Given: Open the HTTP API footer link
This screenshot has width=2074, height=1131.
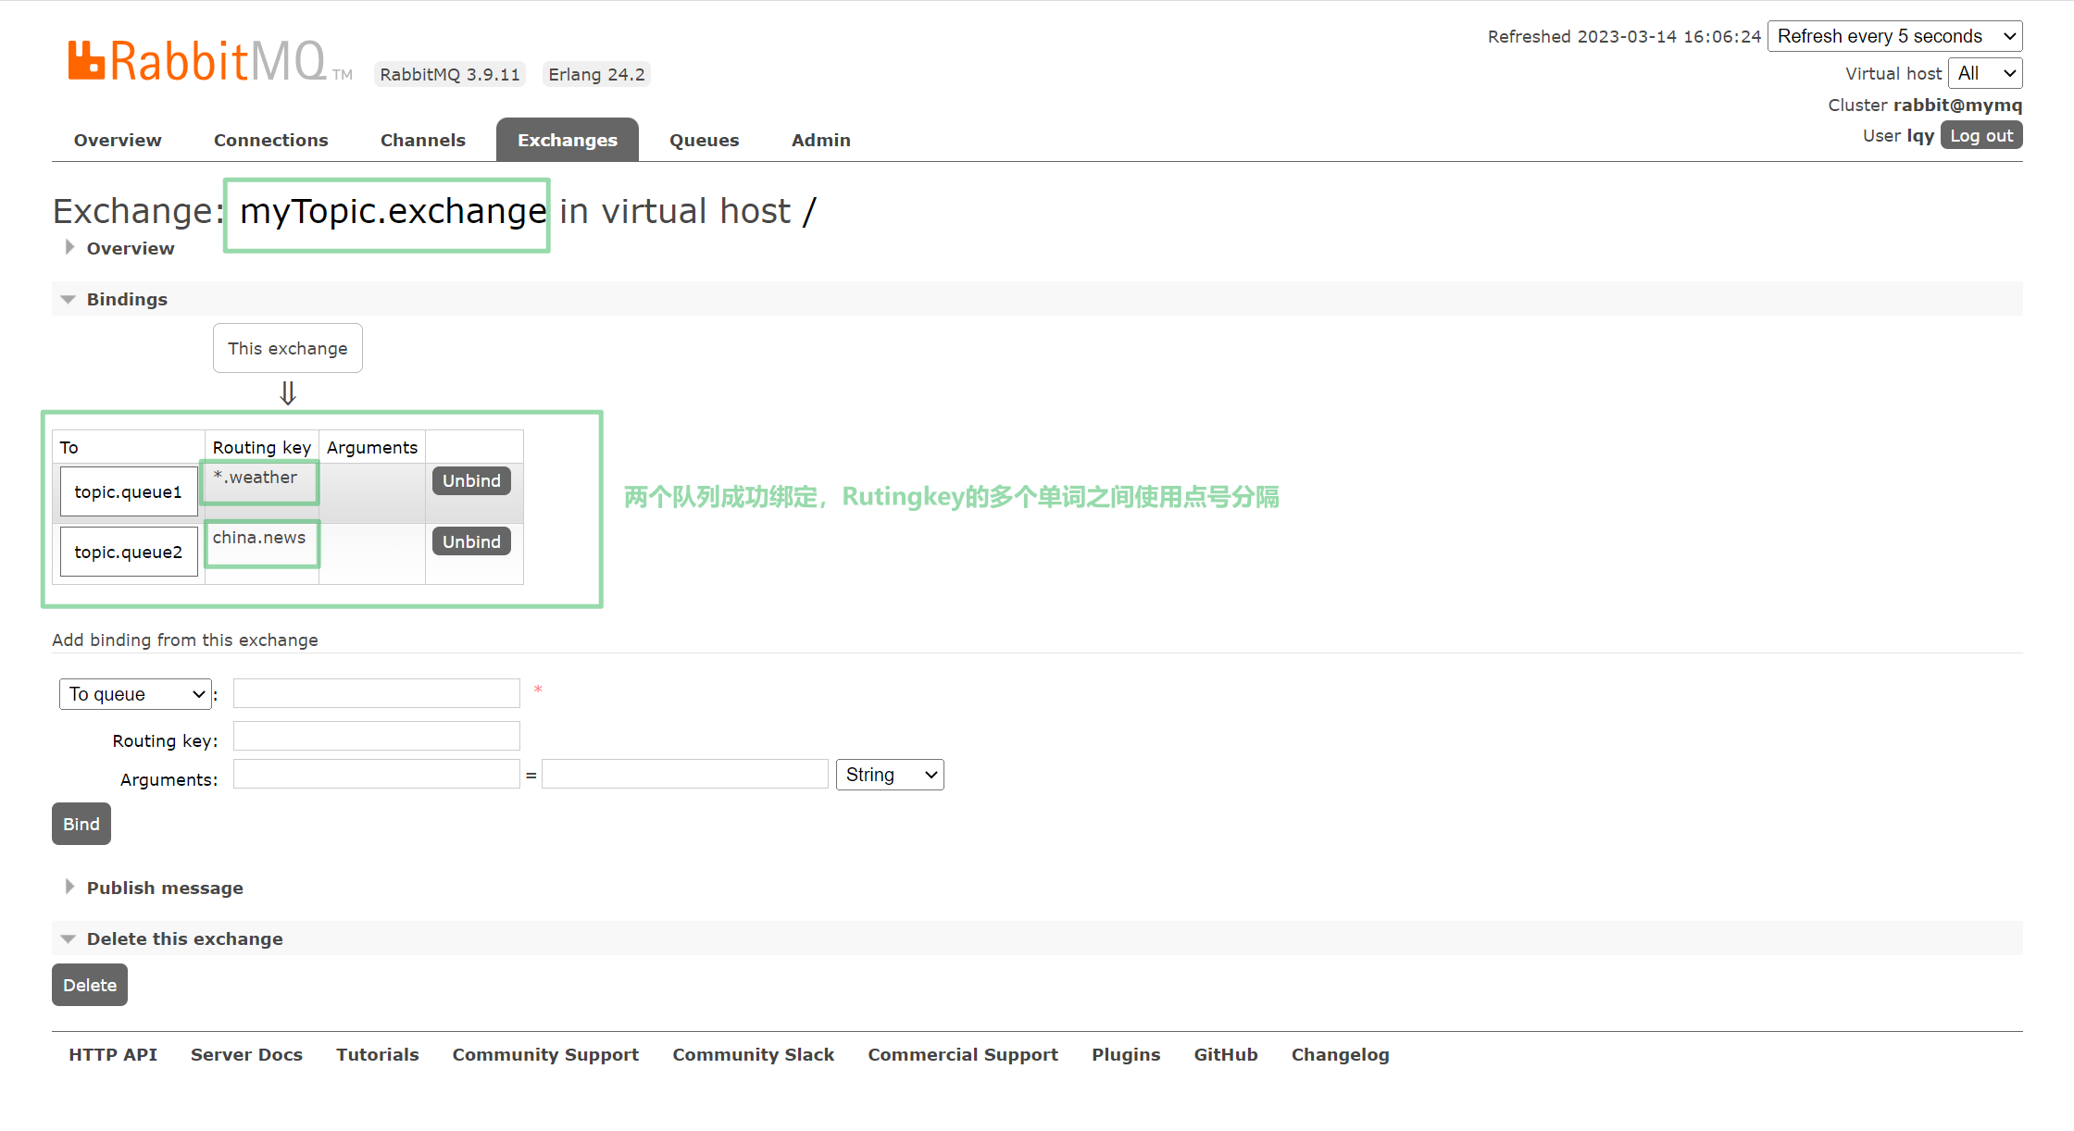Looking at the screenshot, I should [x=113, y=1054].
